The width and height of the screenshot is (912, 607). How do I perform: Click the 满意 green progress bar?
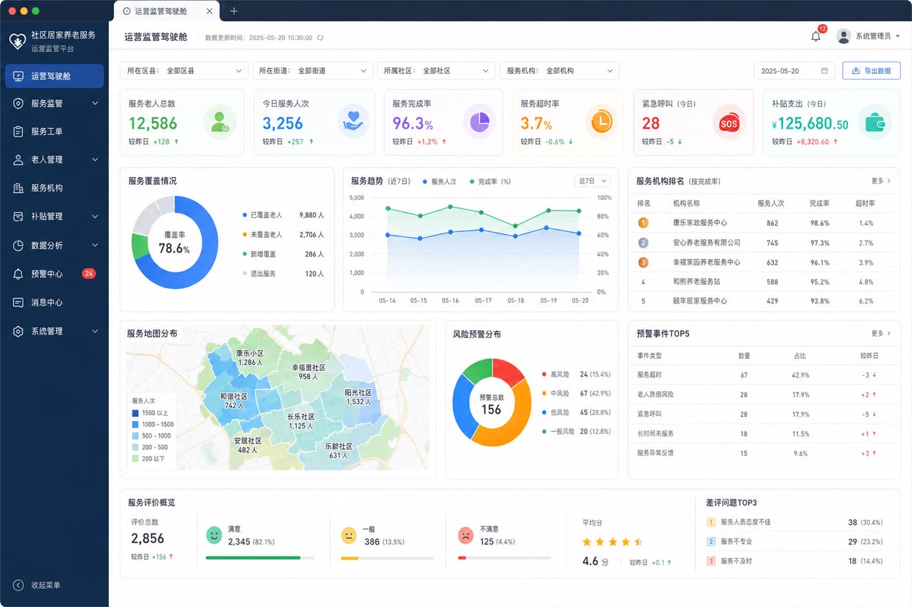click(260, 558)
